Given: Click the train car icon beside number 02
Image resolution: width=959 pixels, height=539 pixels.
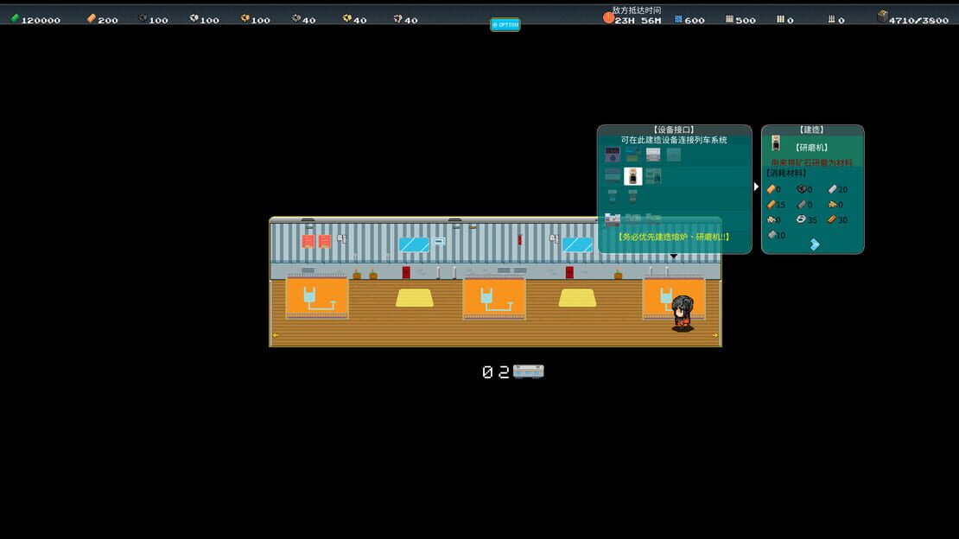Looking at the screenshot, I should click(x=529, y=371).
